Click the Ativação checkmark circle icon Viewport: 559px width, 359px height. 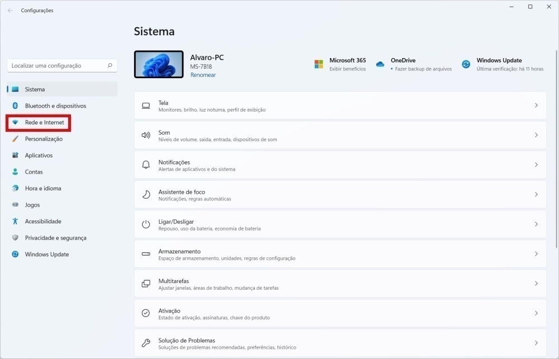click(146, 313)
